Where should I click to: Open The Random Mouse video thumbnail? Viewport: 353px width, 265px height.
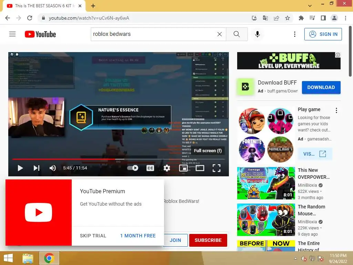coord(266,220)
